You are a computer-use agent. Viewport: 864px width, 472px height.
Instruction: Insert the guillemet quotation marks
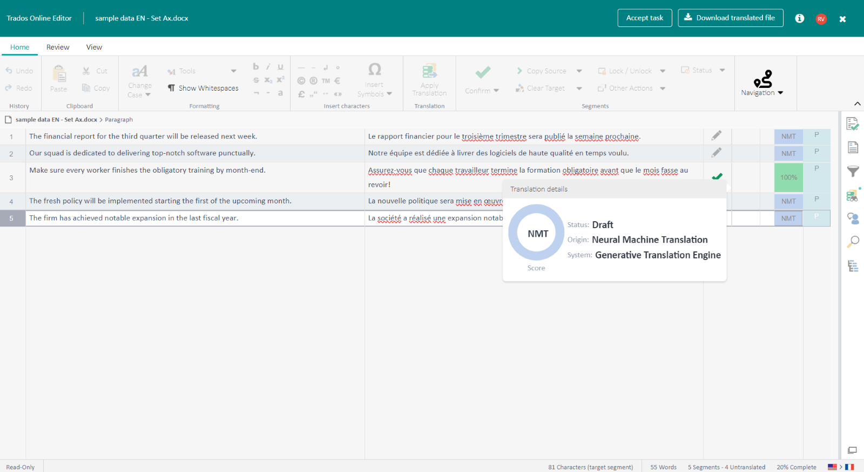tap(337, 94)
